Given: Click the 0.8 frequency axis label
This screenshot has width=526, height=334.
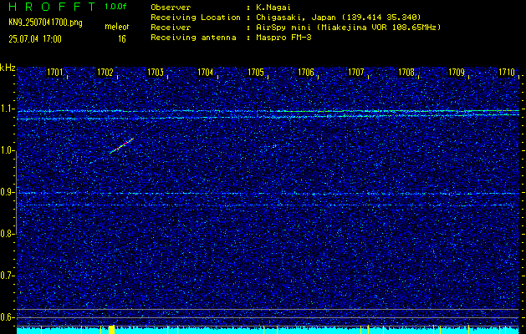Looking at the screenshot, I should click(x=6, y=234).
